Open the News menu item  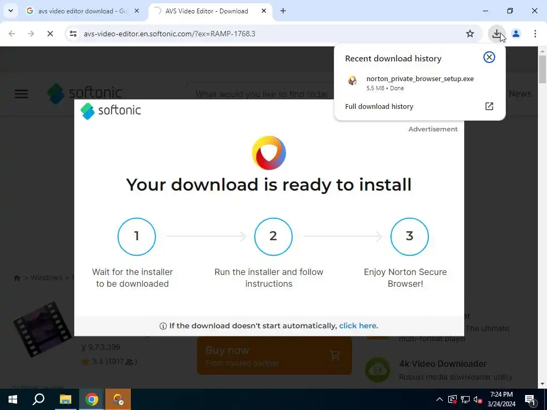click(520, 93)
